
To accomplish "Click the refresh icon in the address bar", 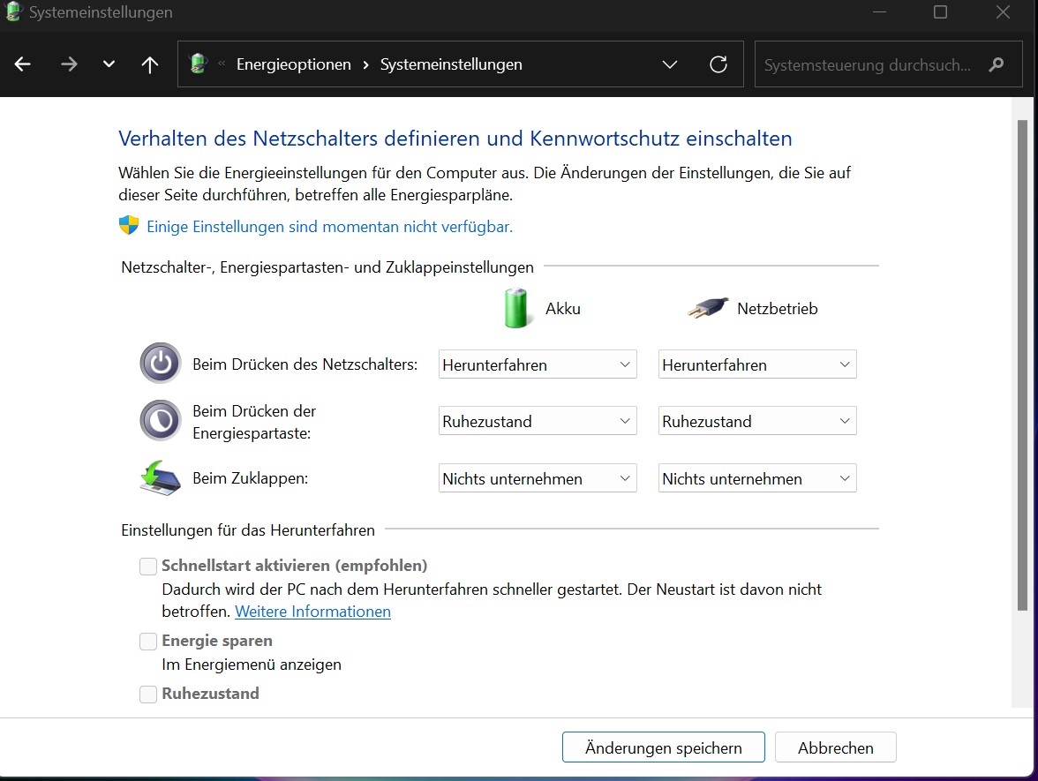I will tap(718, 64).
